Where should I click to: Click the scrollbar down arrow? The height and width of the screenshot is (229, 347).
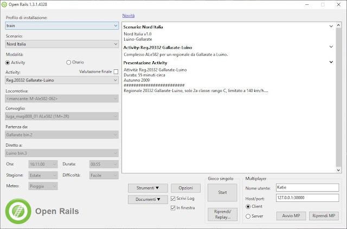[x=338, y=170]
